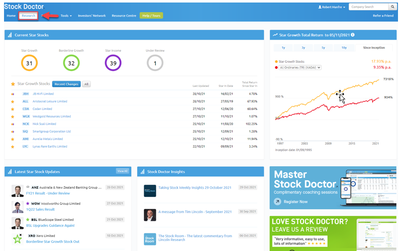Click the star icon beside Westgold Resources Limited
400x251 pixels.
coord(13,116)
